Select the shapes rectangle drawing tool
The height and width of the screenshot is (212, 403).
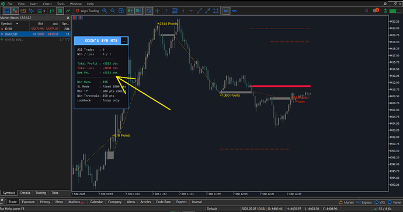(x=216, y=10)
